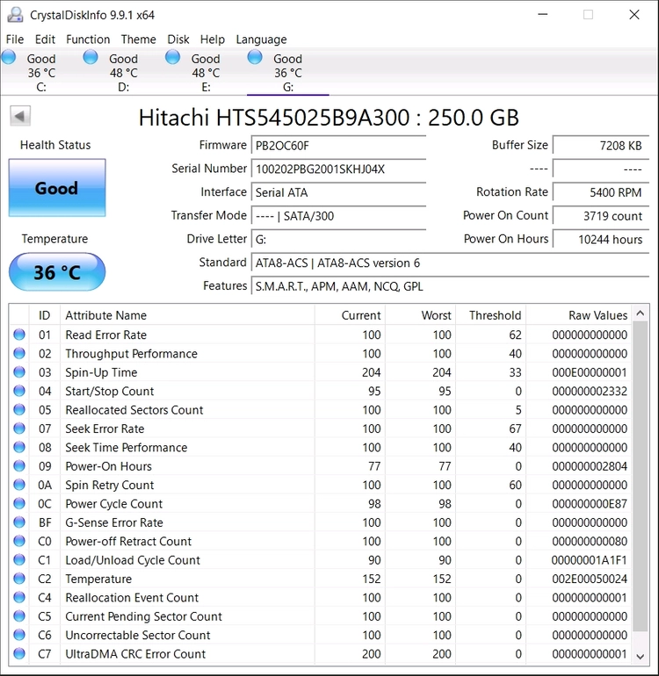The image size is (659, 676).
Task: Click status dot of Start/Stop Count row
Action: click(x=19, y=391)
